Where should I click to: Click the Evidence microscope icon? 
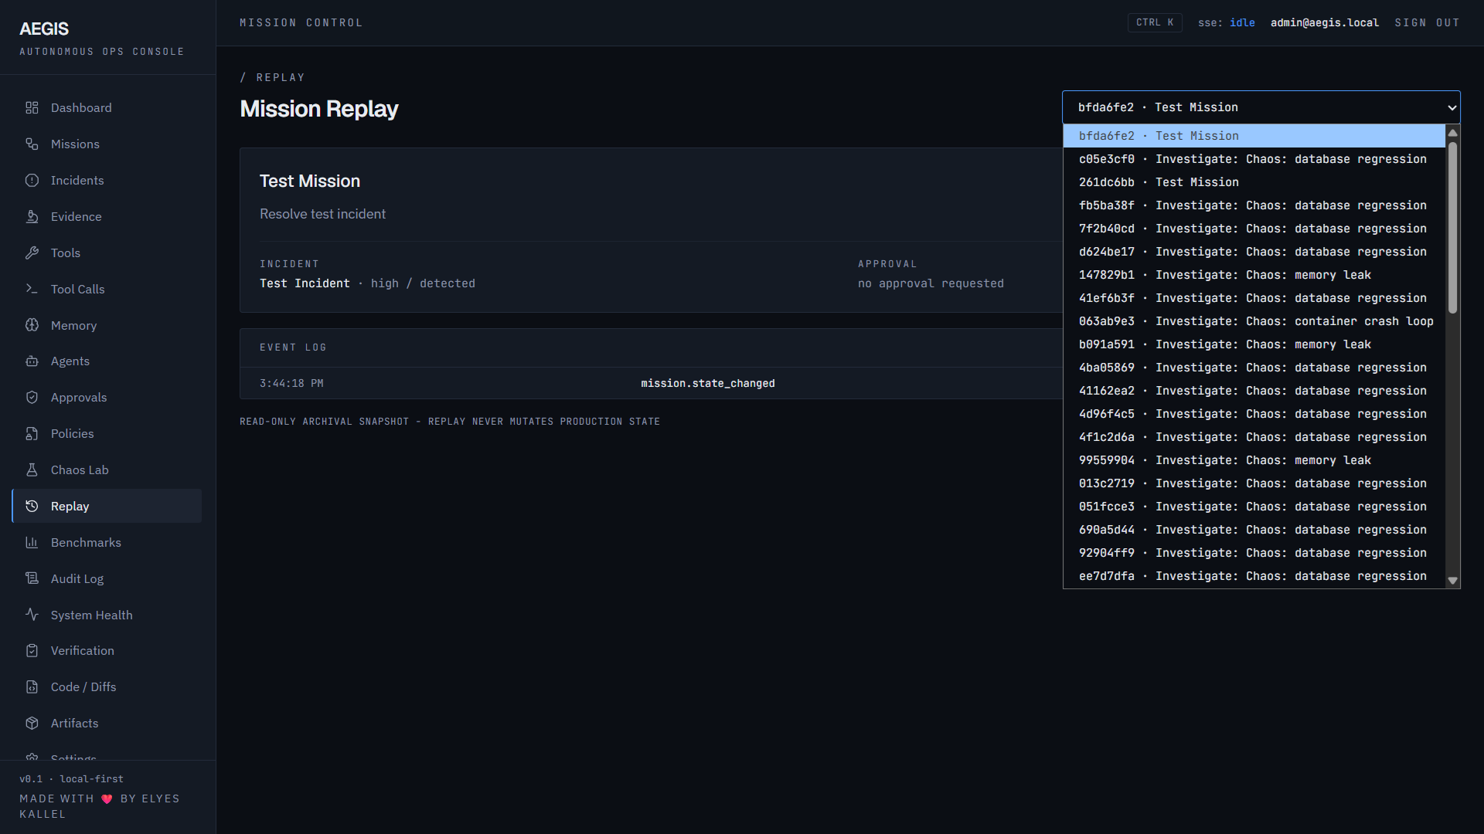[32, 217]
